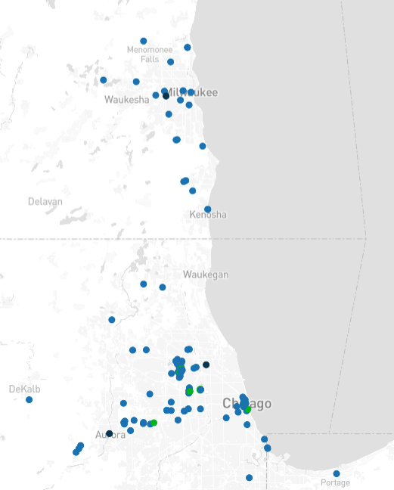Image resolution: width=394 pixels, height=490 pixels.
Task: Click the leftmost blue marker southwest of Waukegan
Action: (x=144, y=284)
